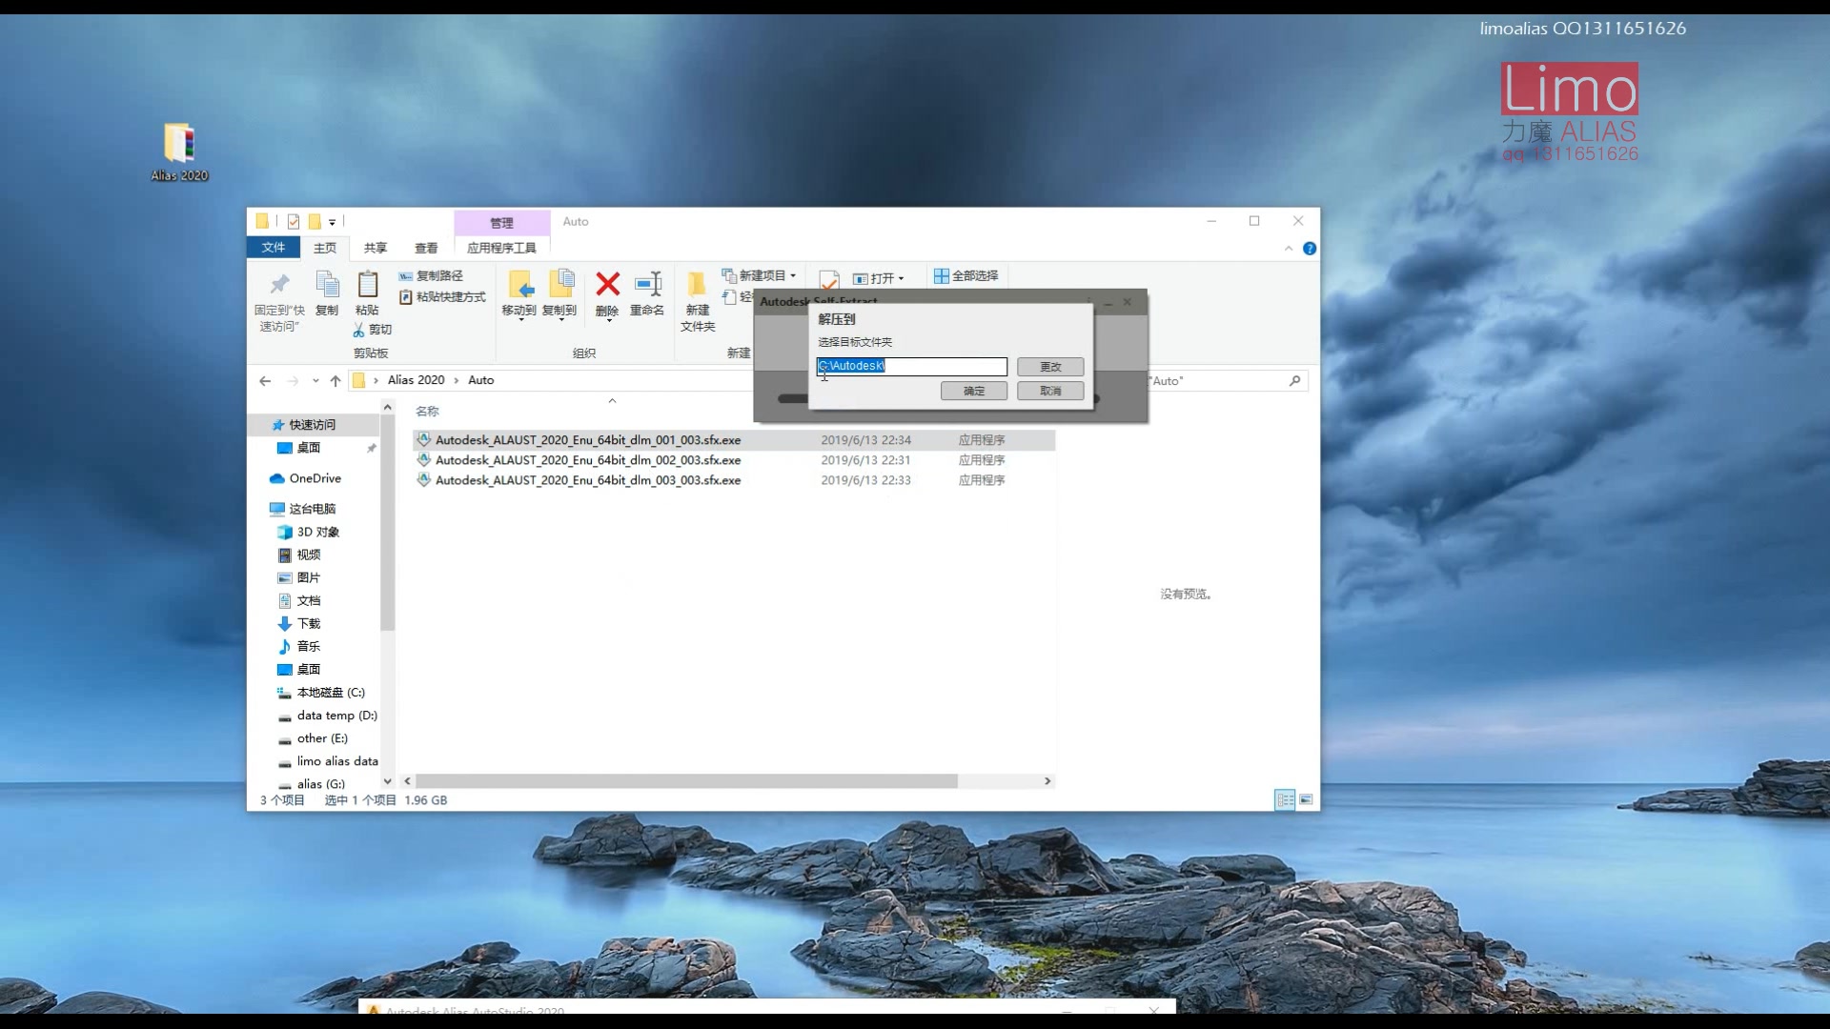This screenshot has height=1029, width=1830.
Task: Click the Copy icon in the ribbon
Action: tap(327, 285)
